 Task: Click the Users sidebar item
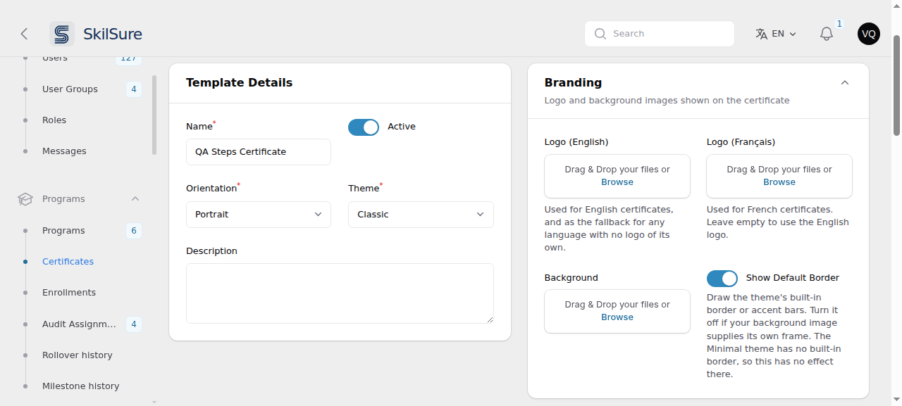55,58
